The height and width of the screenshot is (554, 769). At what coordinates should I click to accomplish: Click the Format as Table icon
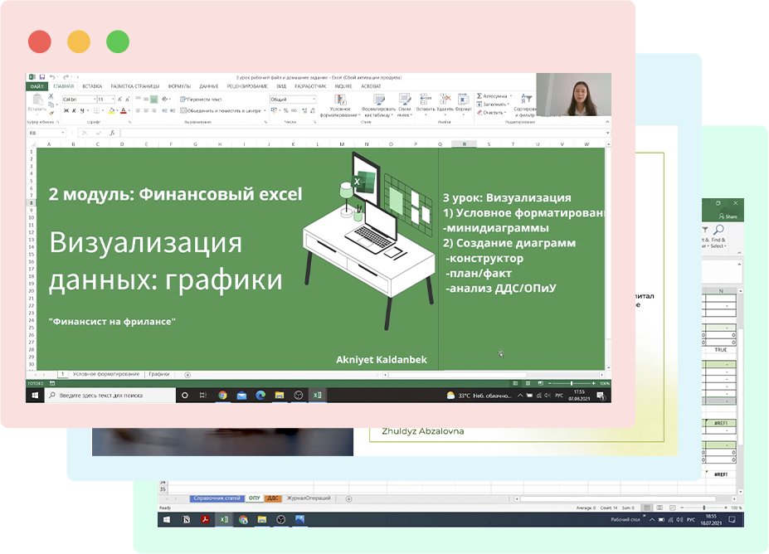(x=379, y=100)
